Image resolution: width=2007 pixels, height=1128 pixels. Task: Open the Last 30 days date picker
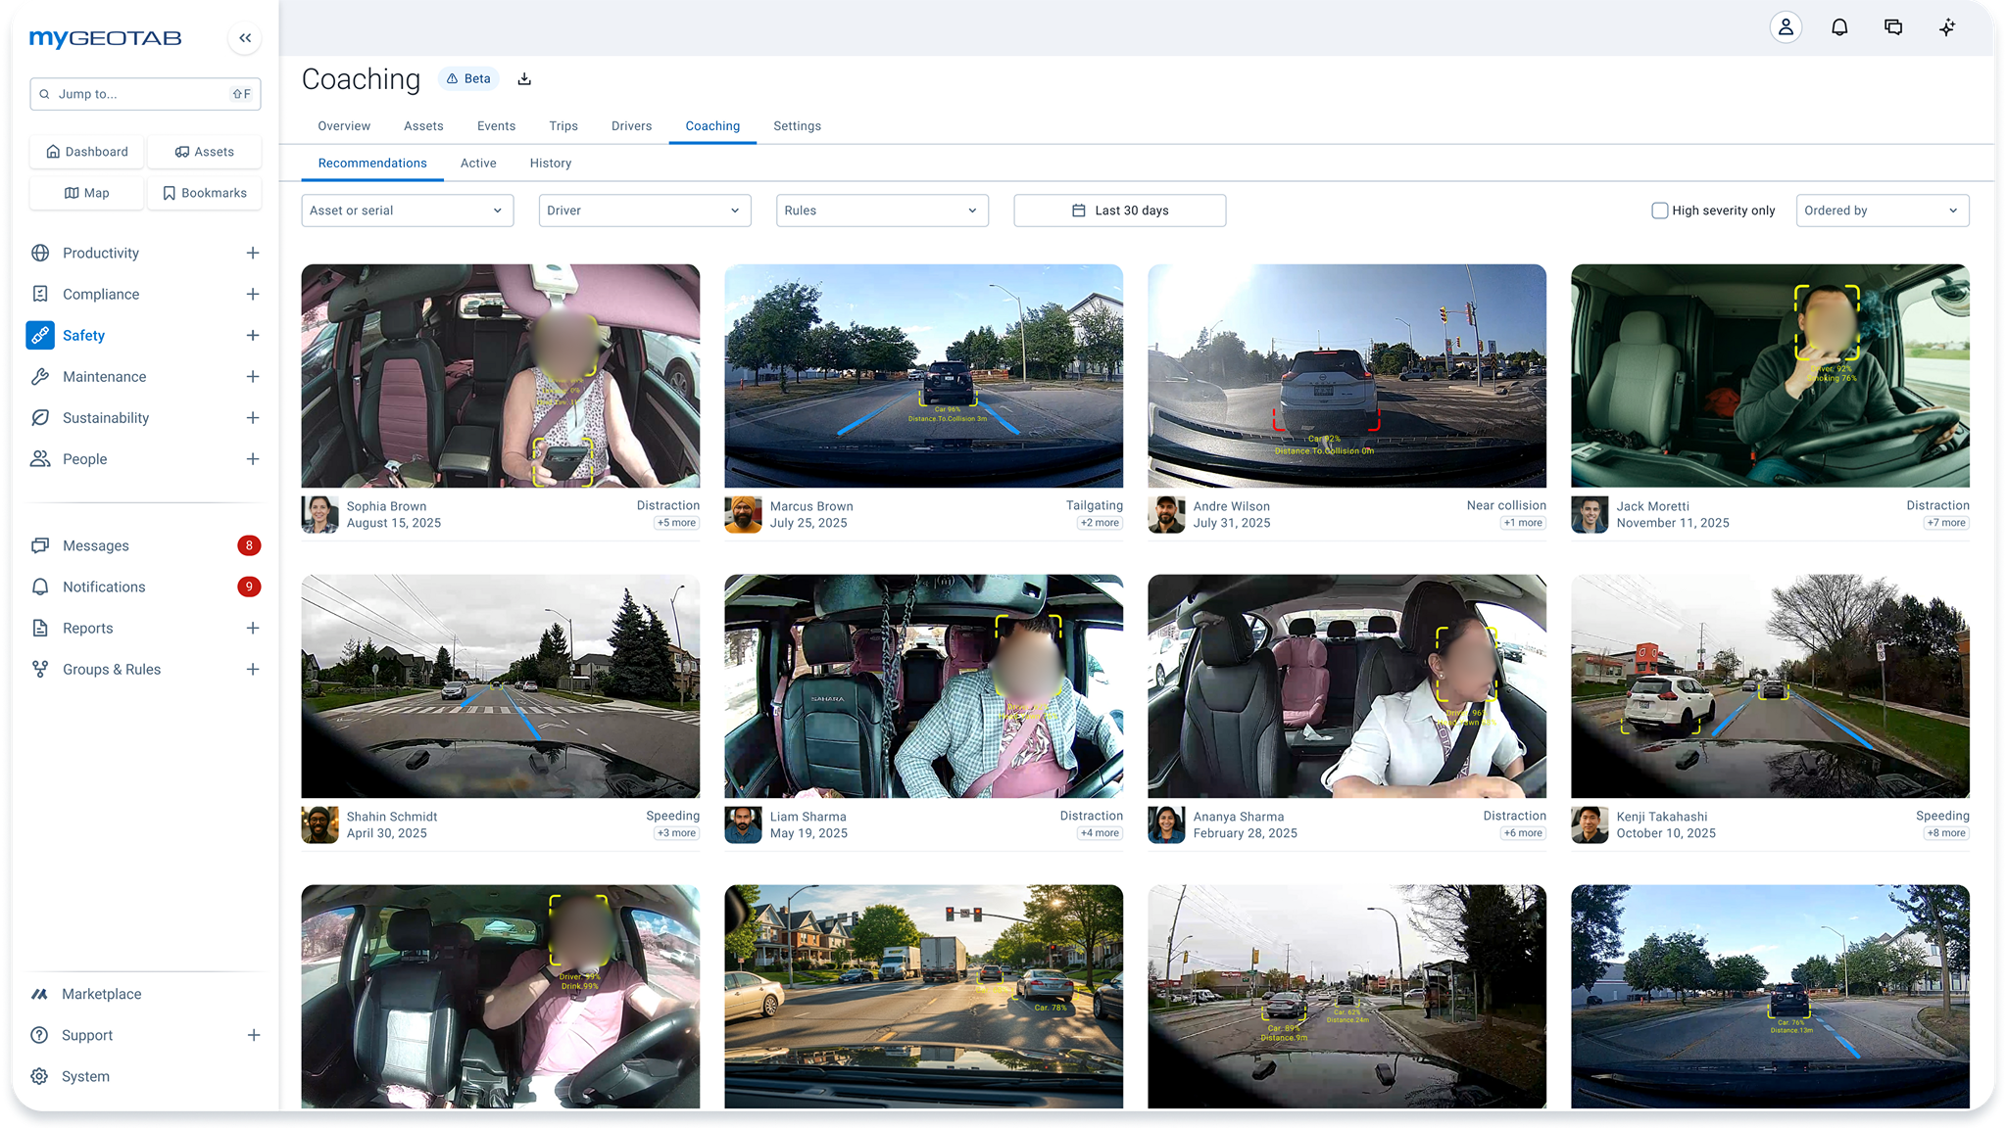tap(1119, 210)
